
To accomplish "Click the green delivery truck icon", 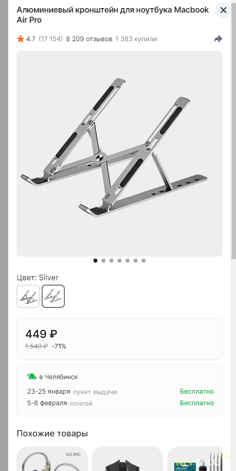I will click(x=31, y=377).
